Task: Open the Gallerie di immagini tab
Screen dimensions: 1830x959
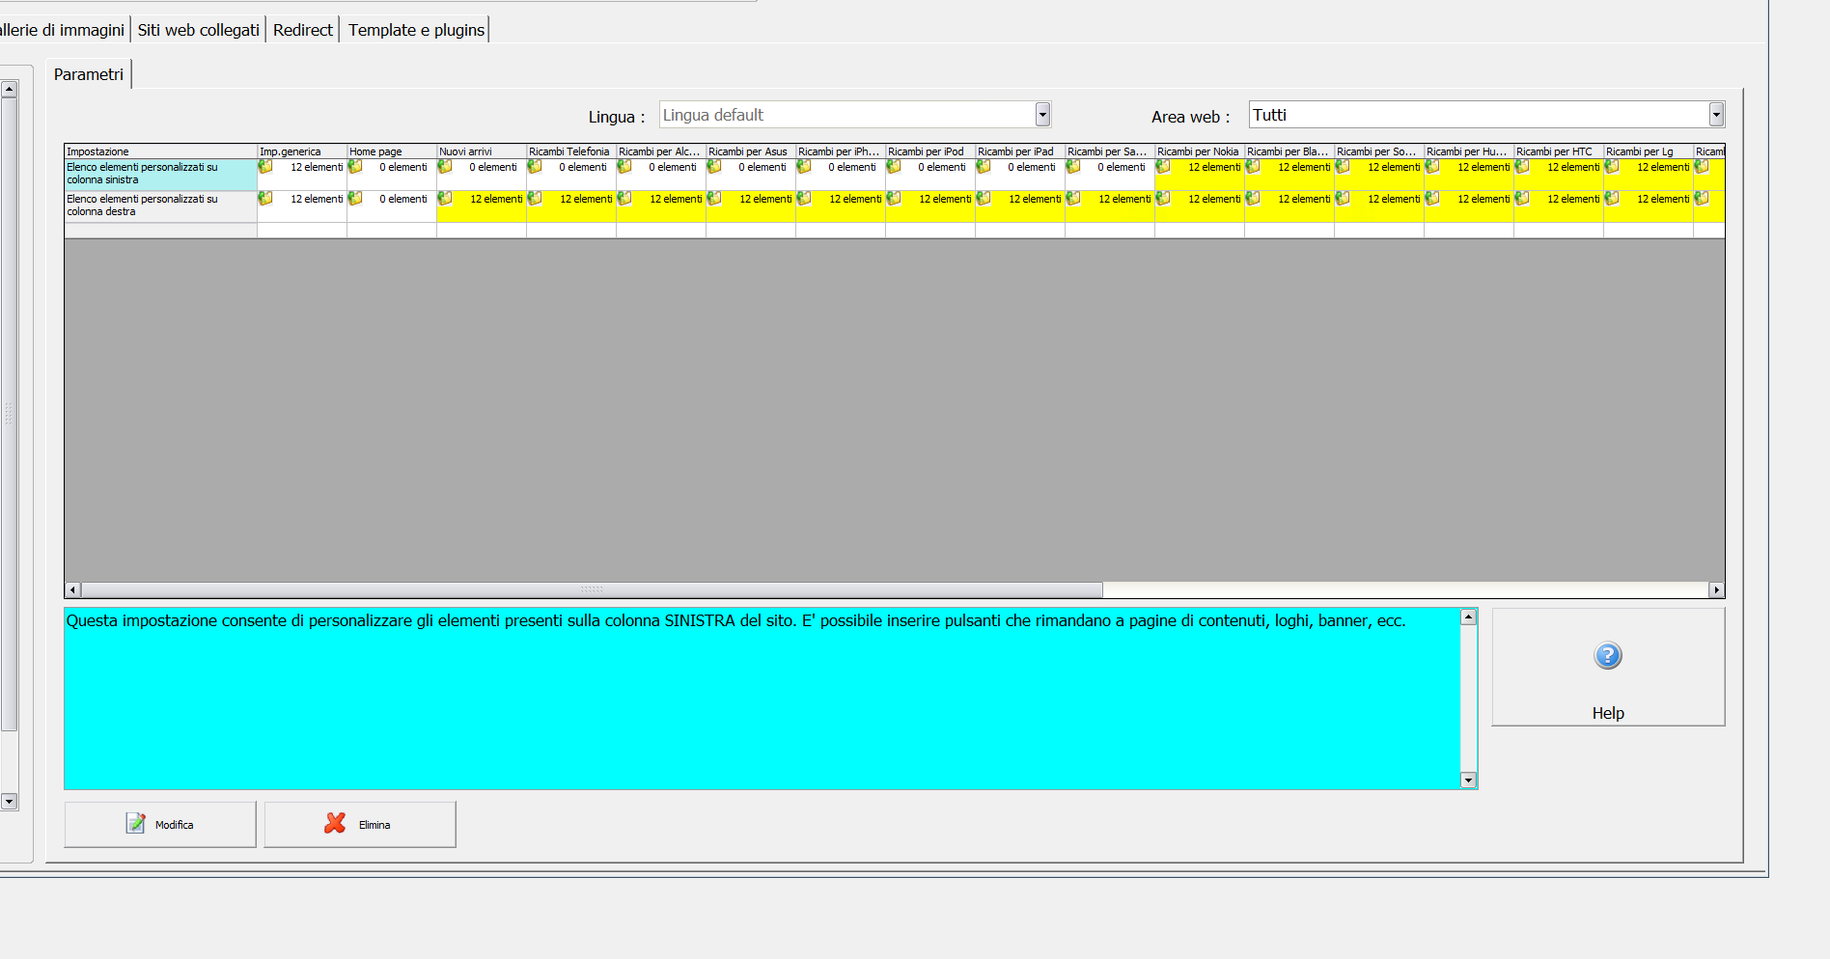Action: coord(63,30)
